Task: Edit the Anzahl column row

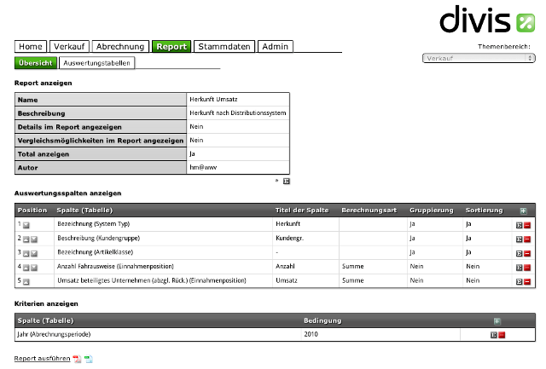Action: [x=519, y=267]
